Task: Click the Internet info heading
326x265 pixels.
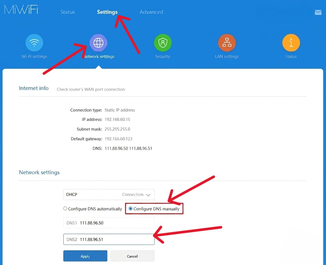Action: pyautogui.click(x=34, y=88)
